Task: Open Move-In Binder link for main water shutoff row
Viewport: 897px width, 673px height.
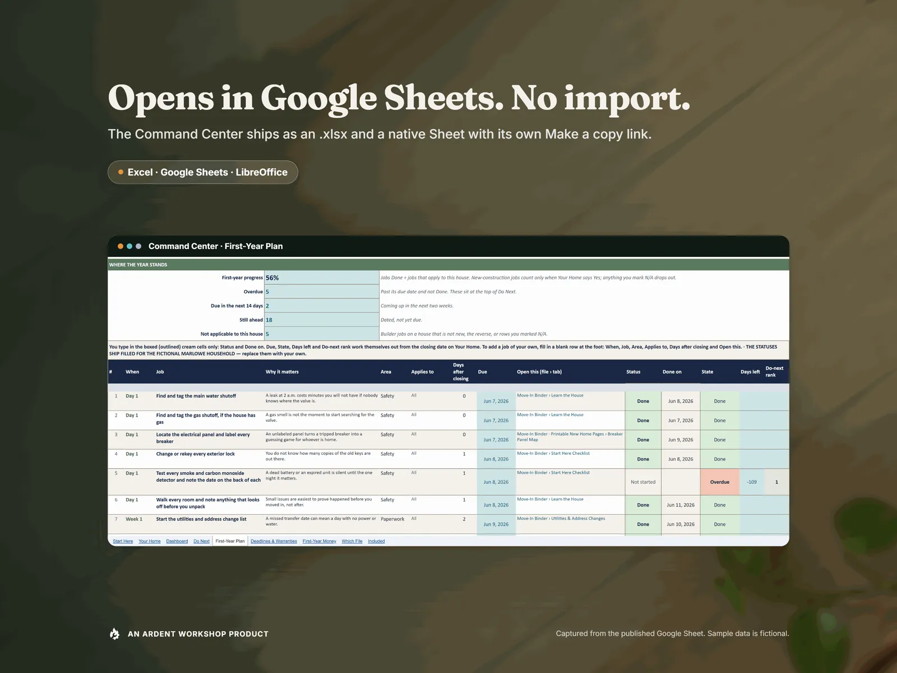Action: pos(550,395)
